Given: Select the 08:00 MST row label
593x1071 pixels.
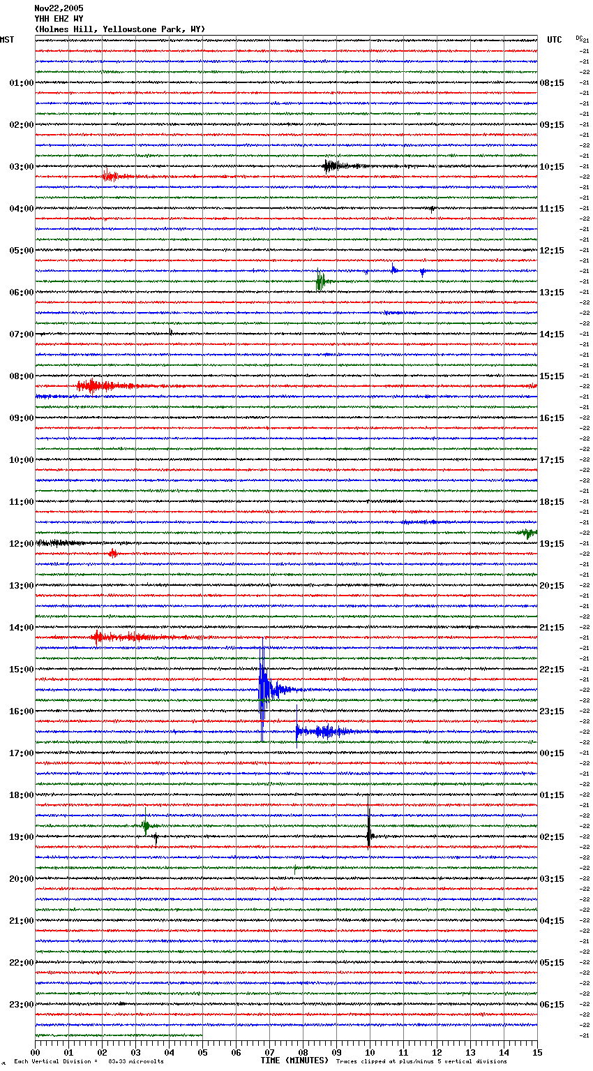Looking at the screenshot, I should click(x=21, y=376).
